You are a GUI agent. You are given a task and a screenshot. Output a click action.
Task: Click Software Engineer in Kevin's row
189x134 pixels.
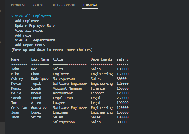tap(70, 84)
